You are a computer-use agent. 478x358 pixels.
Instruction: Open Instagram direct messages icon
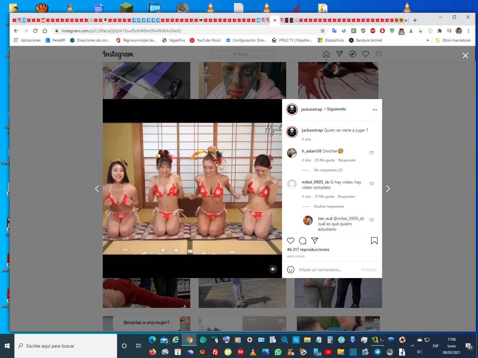[339, 54]
